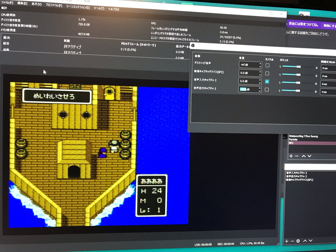Open the ファイル(F) menu
This screenshot has height=252, width=336.
coord(7,3)
